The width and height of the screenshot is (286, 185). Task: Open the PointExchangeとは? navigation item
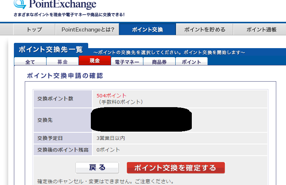88,30
